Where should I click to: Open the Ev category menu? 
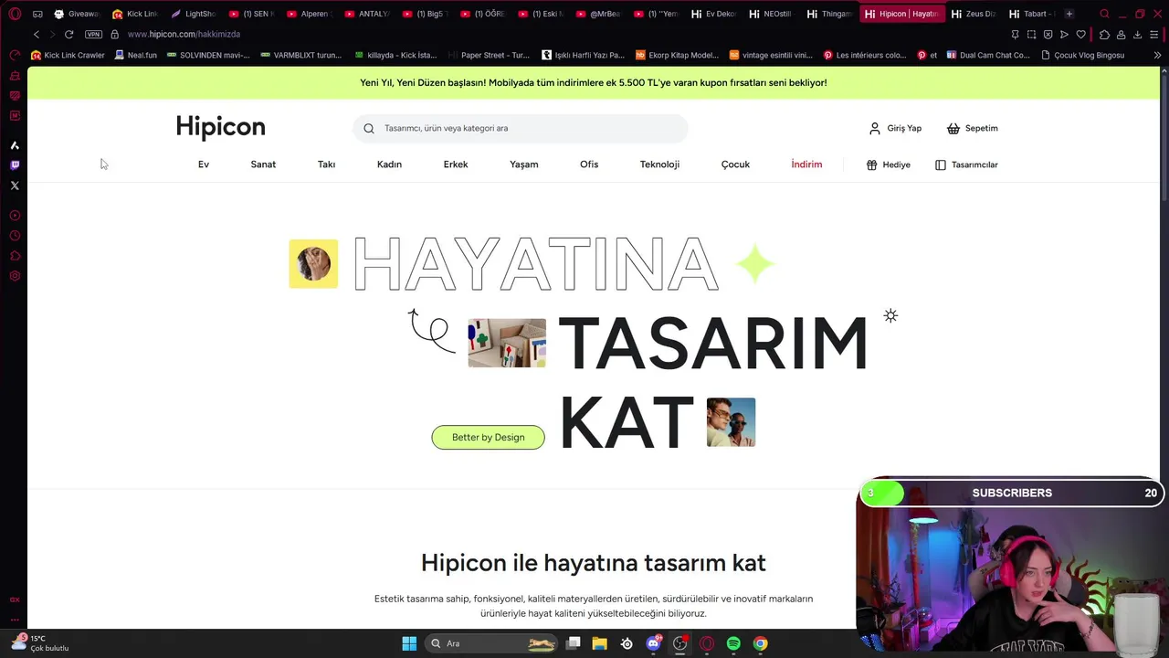pos(204,164)
